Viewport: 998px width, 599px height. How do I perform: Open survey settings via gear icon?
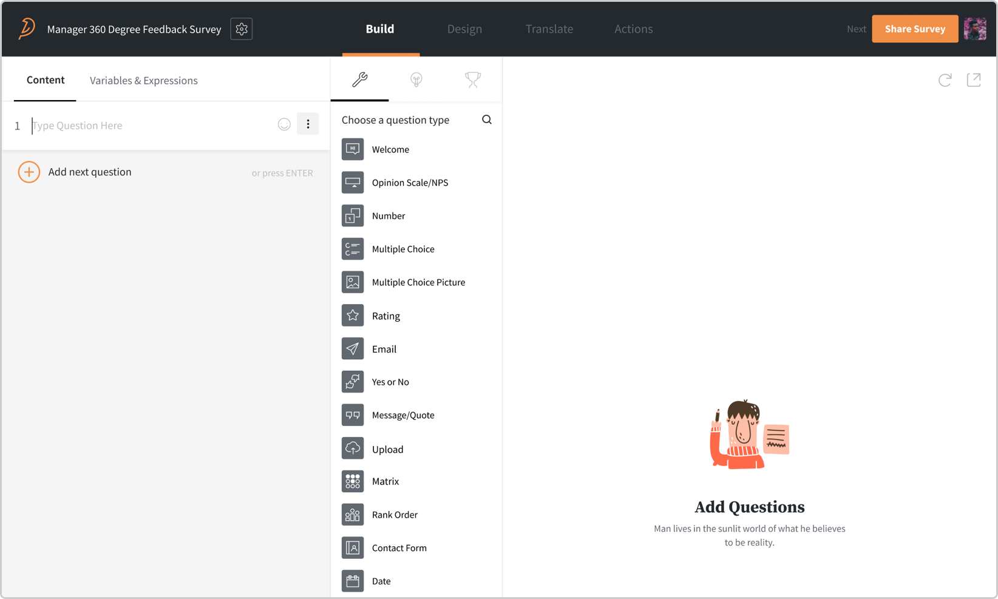tap(241, 29)
